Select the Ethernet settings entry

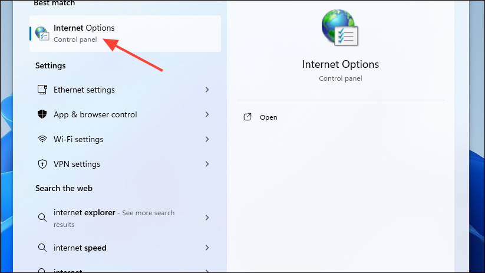[125, 90]
